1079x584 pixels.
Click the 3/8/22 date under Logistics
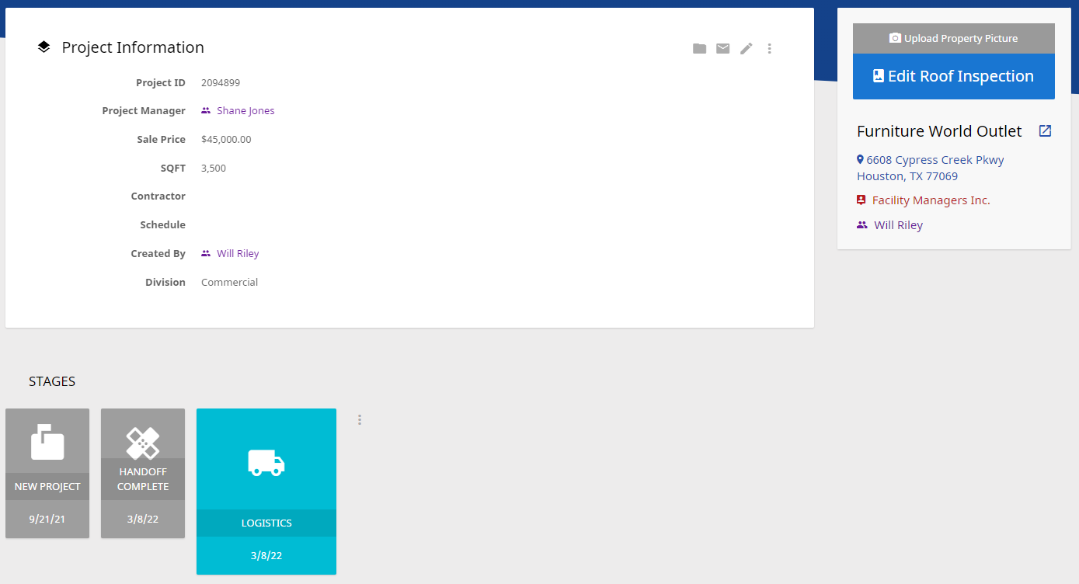point(266,556)
